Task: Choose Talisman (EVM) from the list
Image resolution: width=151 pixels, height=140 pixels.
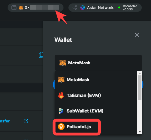Action: click(x=96, y=95)
